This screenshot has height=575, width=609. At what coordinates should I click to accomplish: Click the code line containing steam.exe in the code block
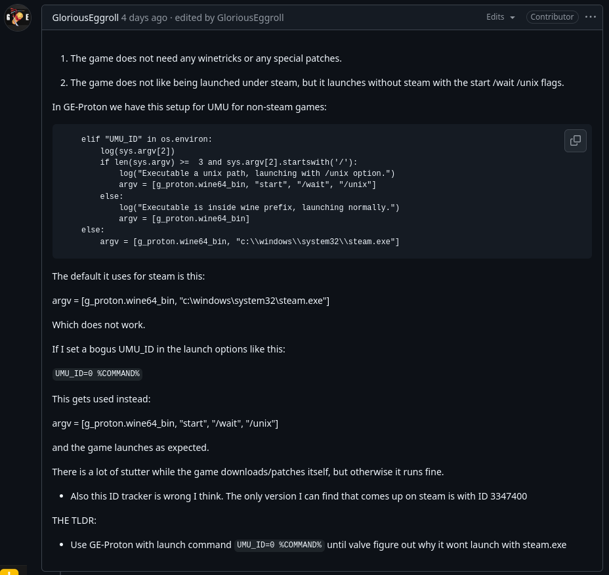point(249,242)
